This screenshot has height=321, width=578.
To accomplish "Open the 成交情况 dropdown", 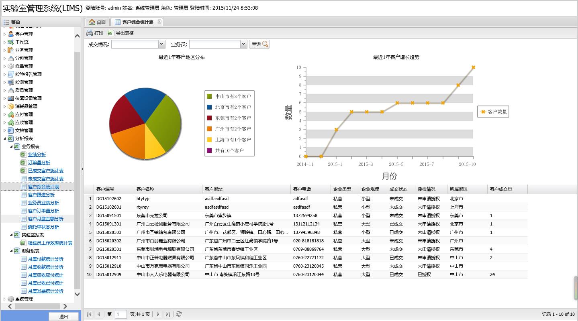I will (x=161, y=44).
